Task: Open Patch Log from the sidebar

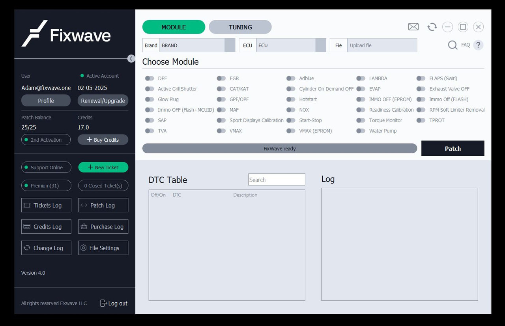Action: (103, 205)
